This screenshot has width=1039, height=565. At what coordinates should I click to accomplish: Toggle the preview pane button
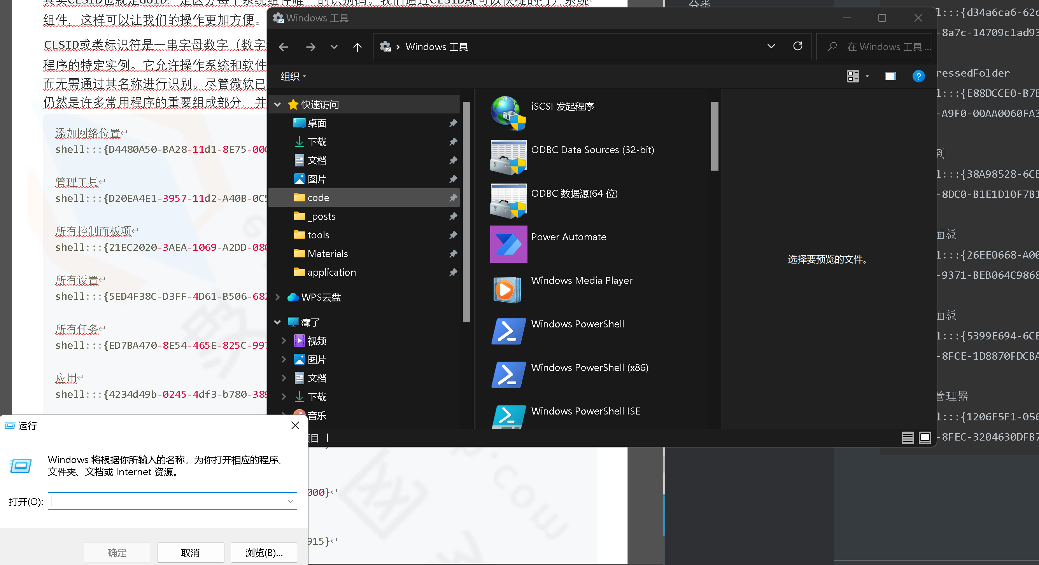(x=890, y=76)
